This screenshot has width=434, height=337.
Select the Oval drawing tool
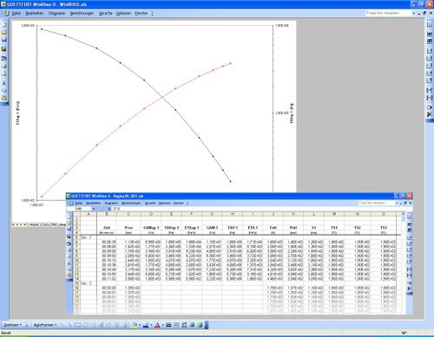pos(85,325)
